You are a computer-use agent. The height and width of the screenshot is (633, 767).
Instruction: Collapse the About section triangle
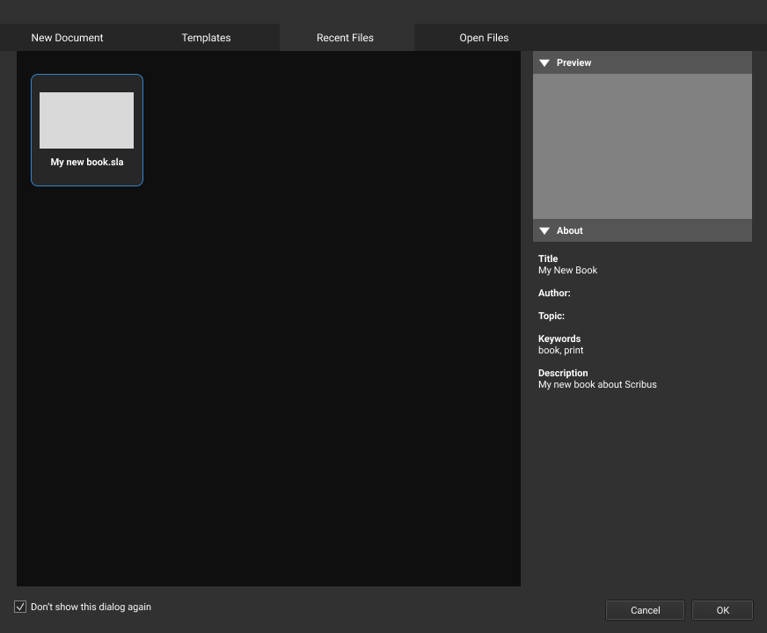(x=544, y=231)
